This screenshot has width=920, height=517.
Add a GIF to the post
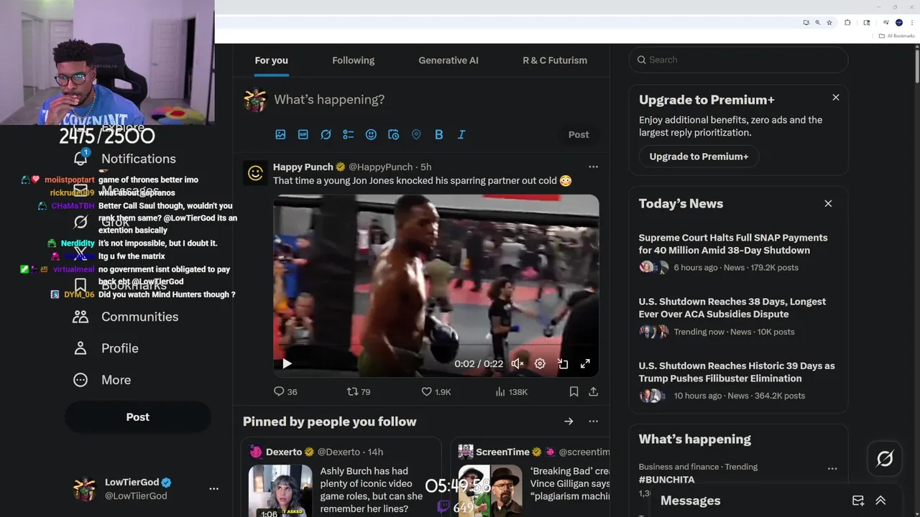(303, 134)
